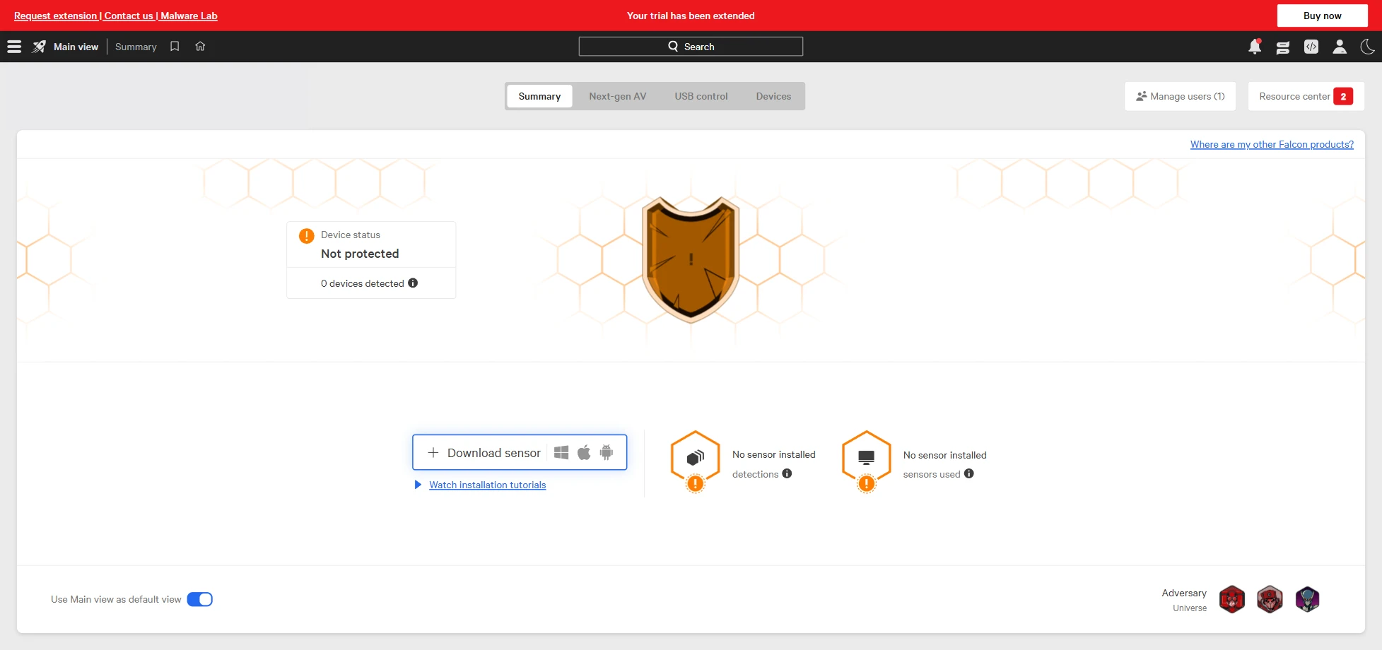Click the Windows platform icon

(561, 453)
